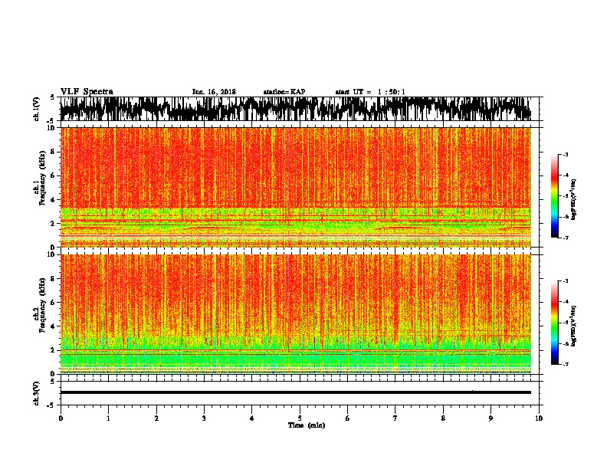Click time axis tick label "6"
This screenshot has width=607, height=469.
pyautogui.click(x=348, y=418)
